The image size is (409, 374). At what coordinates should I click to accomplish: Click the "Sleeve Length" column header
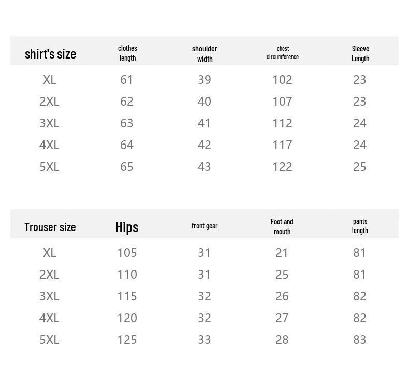360,53
